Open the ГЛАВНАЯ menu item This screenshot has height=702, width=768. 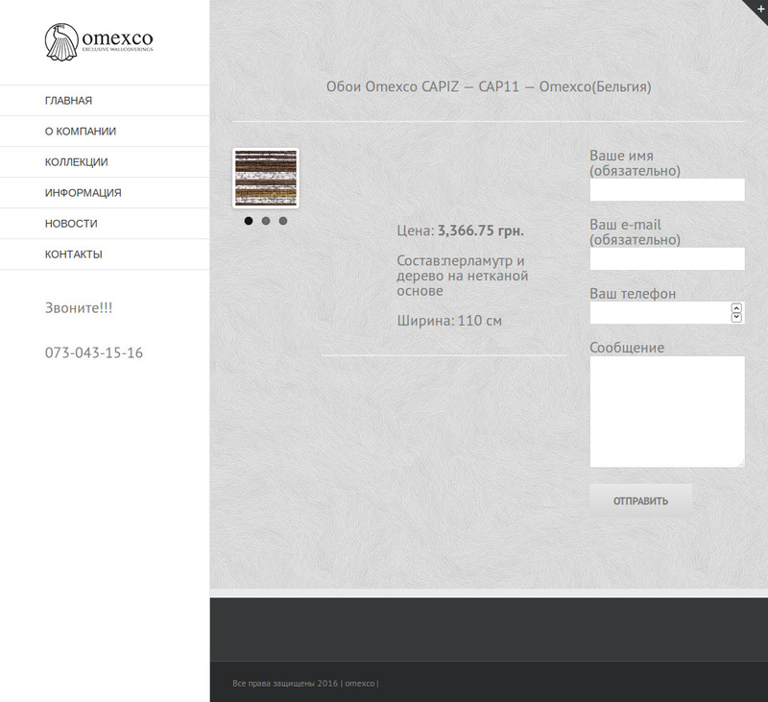coord(68,101)
